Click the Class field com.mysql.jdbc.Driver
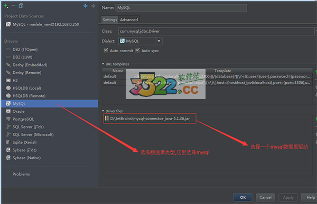 pos(216,31)
